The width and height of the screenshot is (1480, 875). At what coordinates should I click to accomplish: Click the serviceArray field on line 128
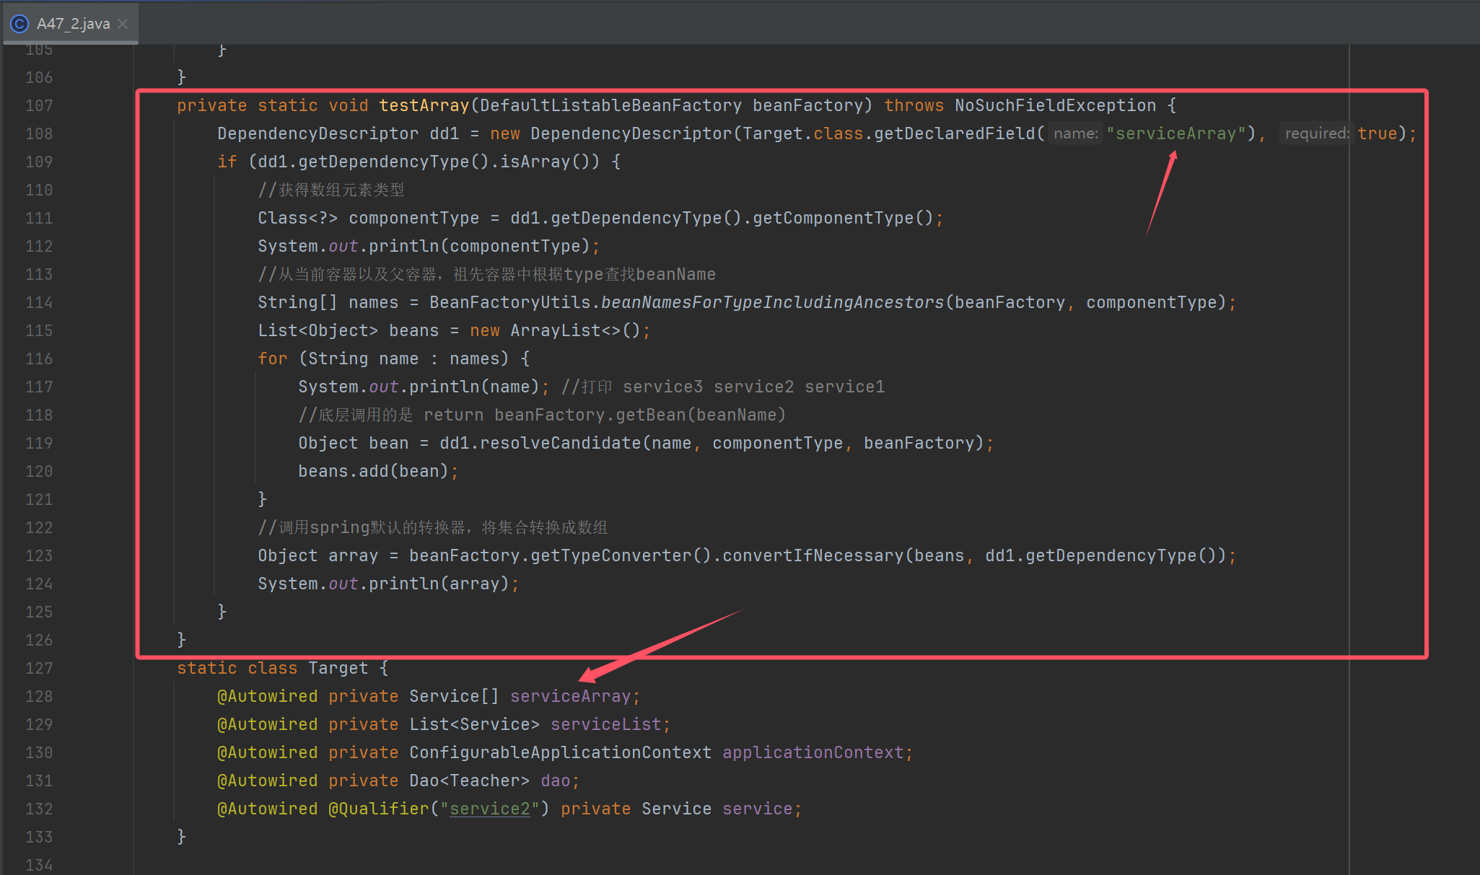[570, 696]
